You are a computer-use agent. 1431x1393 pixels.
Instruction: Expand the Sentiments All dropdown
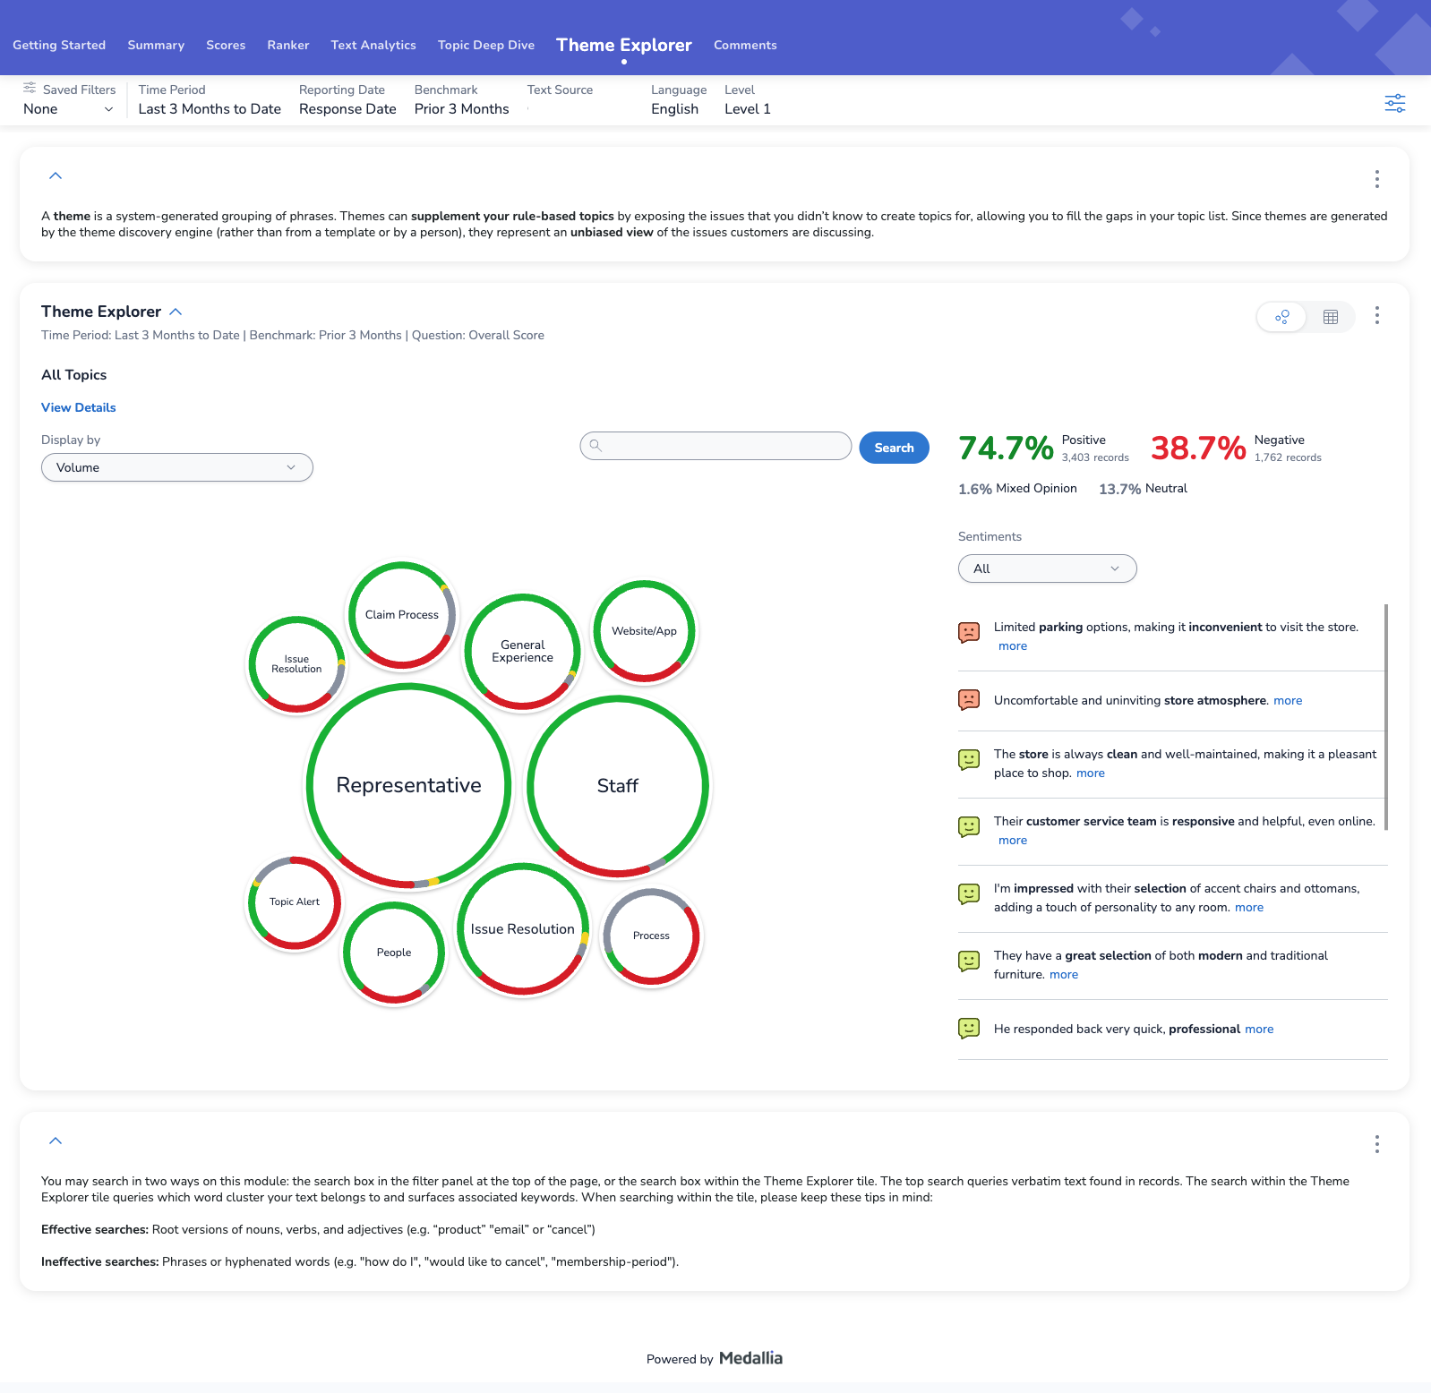tap(1047, 568)
